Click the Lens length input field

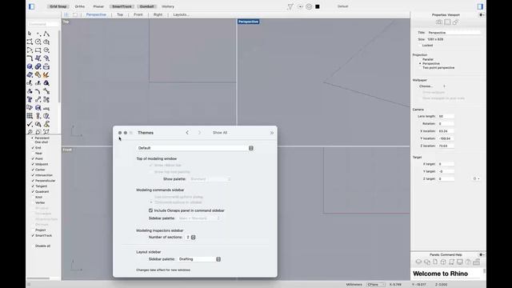[x=446, y=116]
